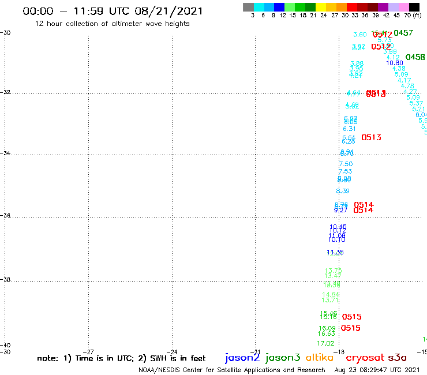Pick the darkest green swatch above 21
The image size is (427, 375).
point(310,7)
